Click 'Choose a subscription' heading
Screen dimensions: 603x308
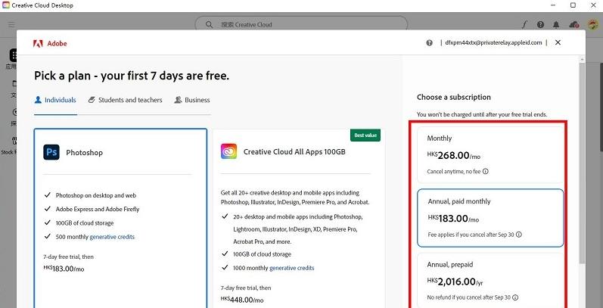pyautogui.click(x=454, y=98)
